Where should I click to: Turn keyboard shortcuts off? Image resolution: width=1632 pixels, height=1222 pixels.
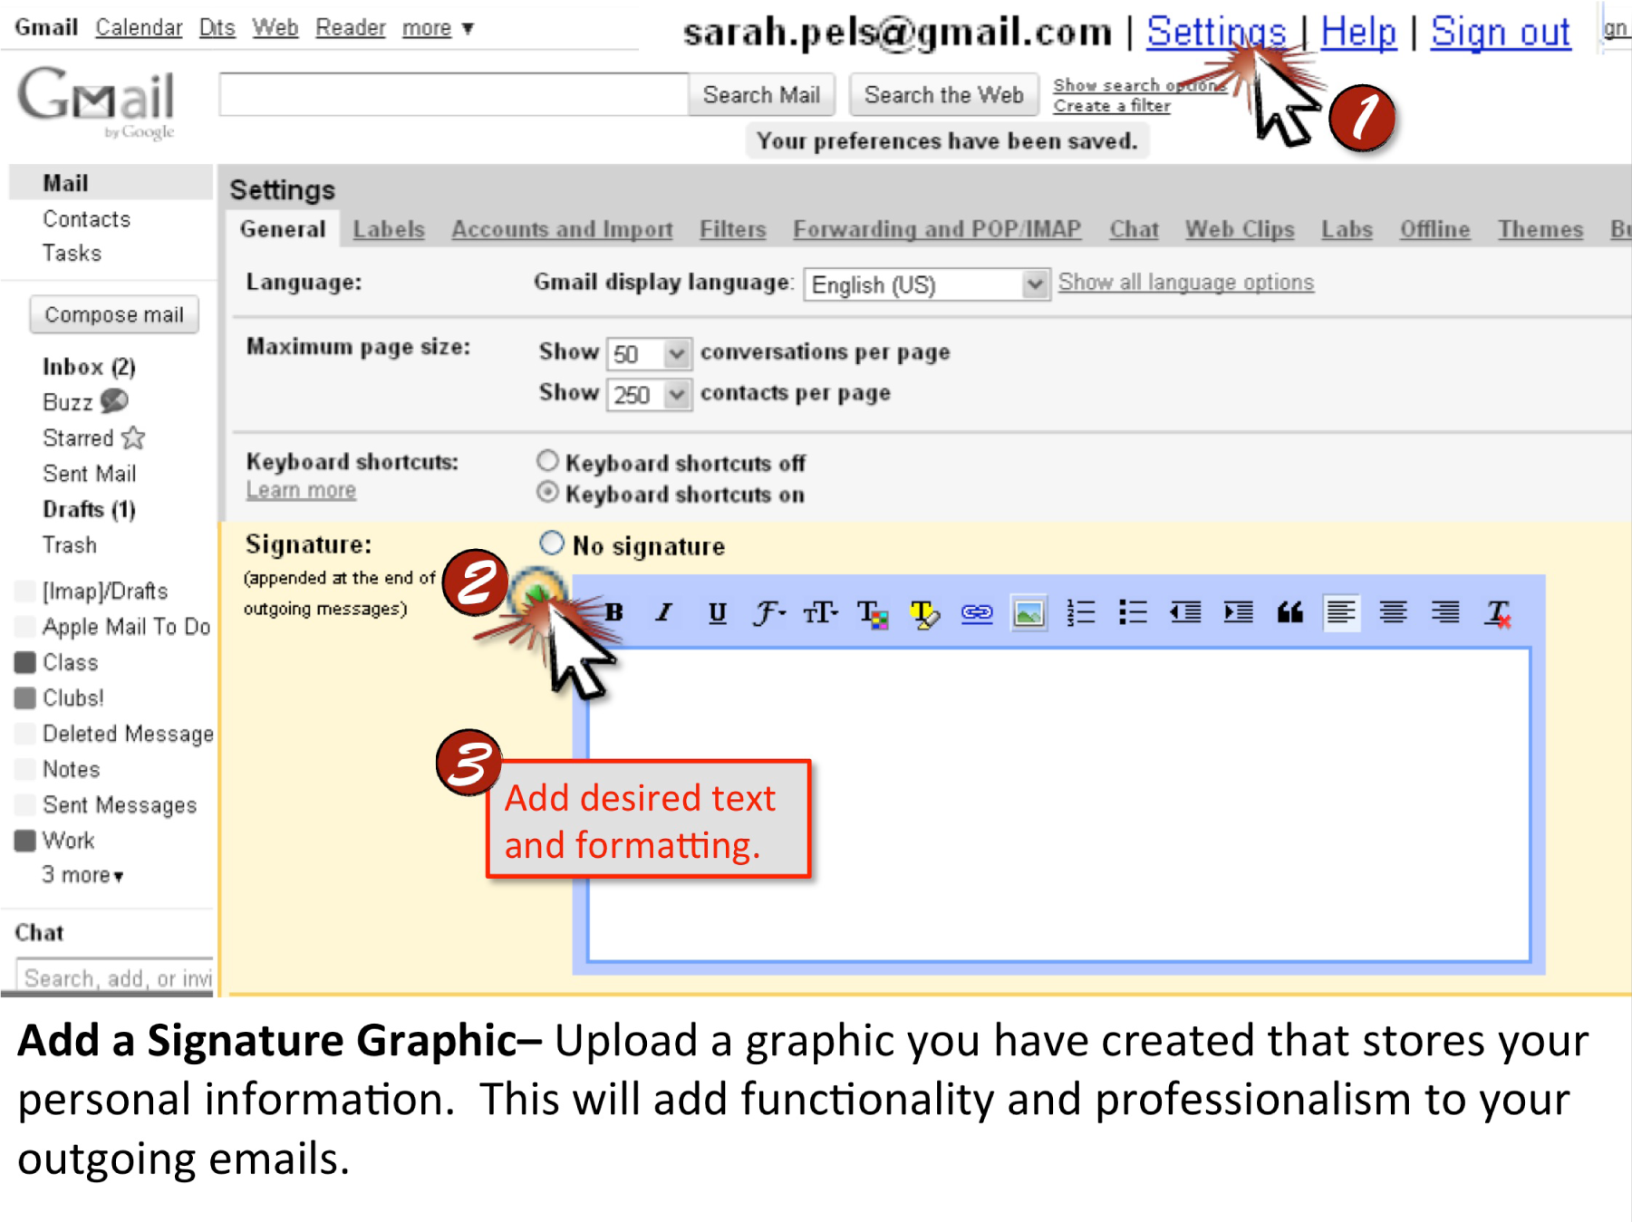[x=547, y=461]
